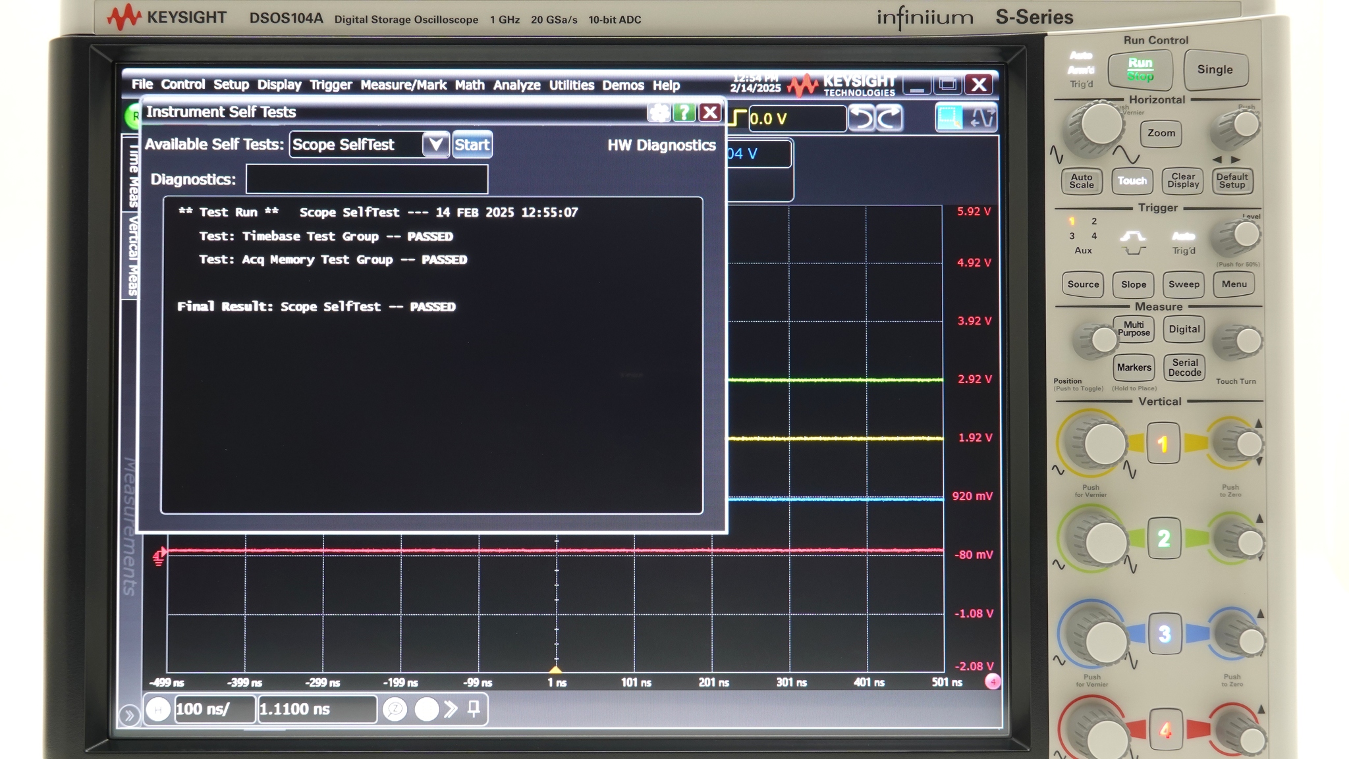
Task: Expand the bottom-left panel chevron
Action: (129, 715)
